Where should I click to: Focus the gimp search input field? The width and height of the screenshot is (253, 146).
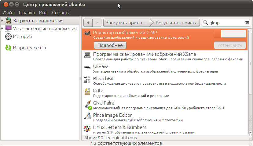click(x=226, y=23)
